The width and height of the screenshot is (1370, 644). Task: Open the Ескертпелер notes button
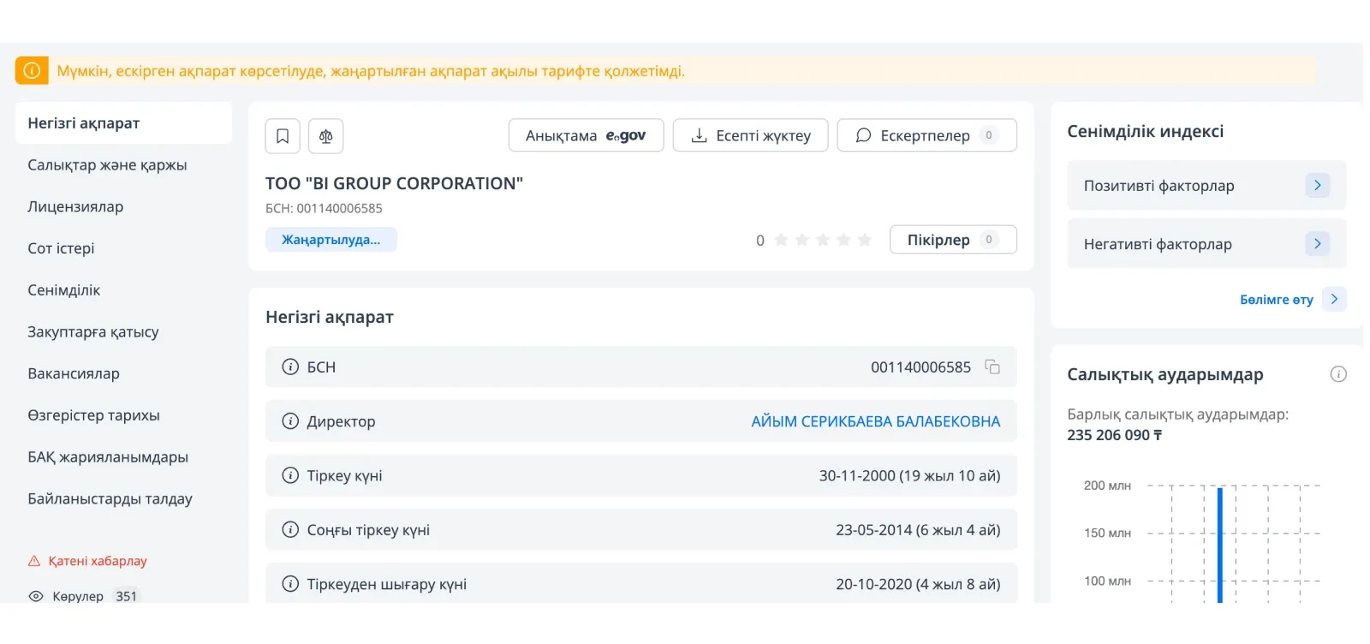[926, 135]
